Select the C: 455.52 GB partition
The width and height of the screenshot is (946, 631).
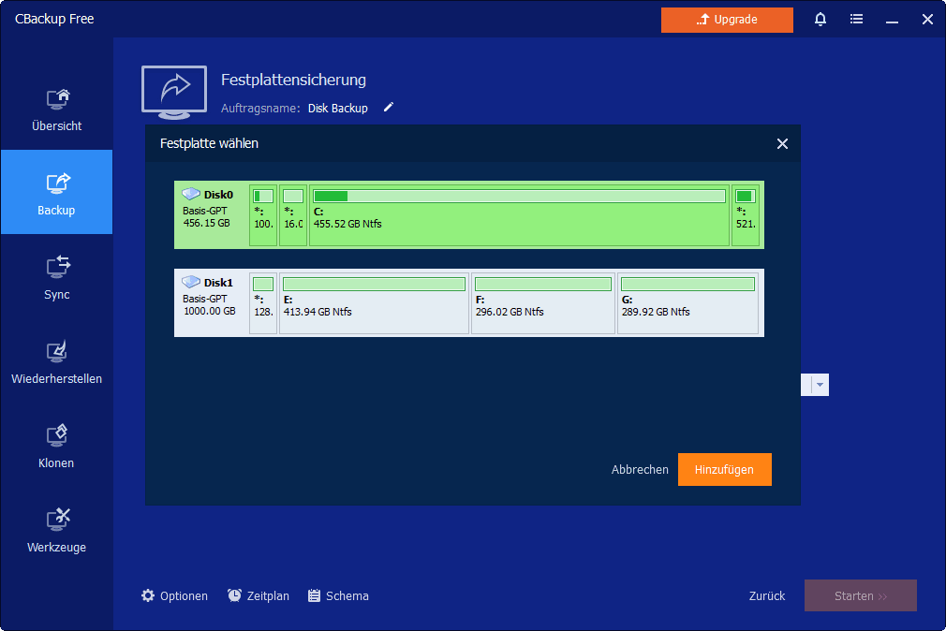[519, 214]
